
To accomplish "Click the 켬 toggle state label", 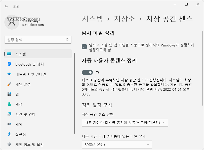I will 98,73.
